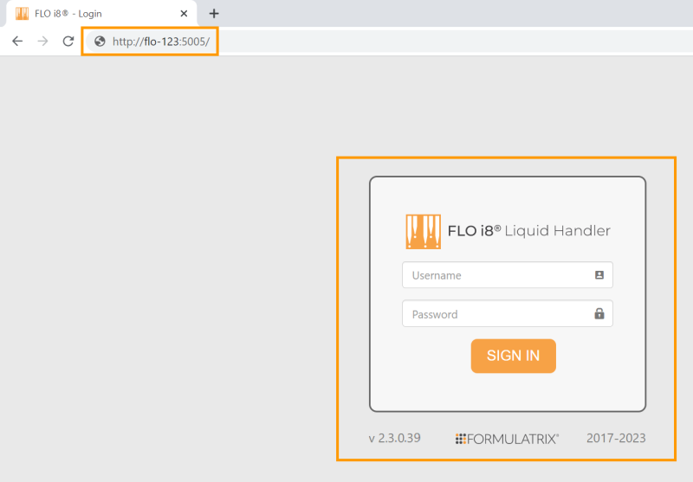Click the globe site info icon
Screen dimensions: 693x482
click(x=100, y=41)
